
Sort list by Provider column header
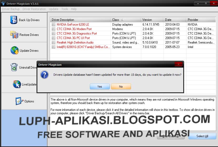click(x=201, y=20)
